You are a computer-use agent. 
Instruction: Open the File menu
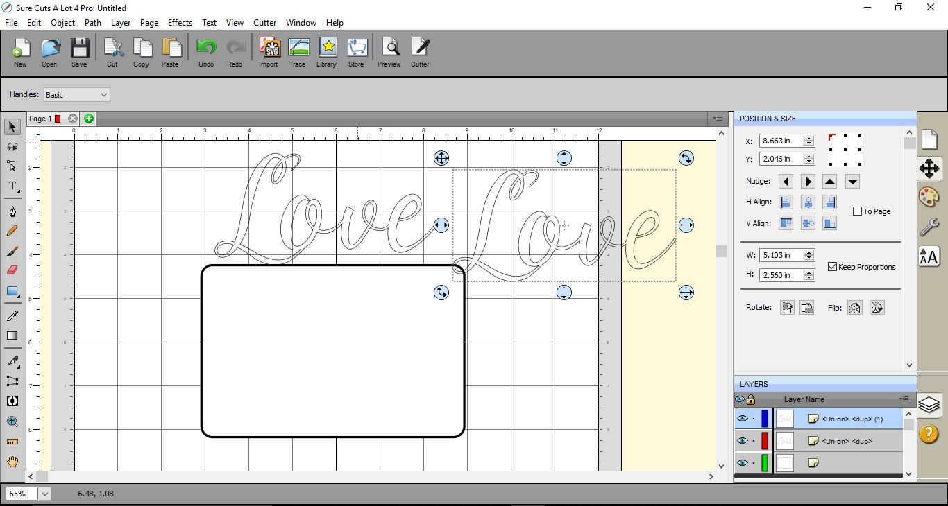[x=11, y=23]
